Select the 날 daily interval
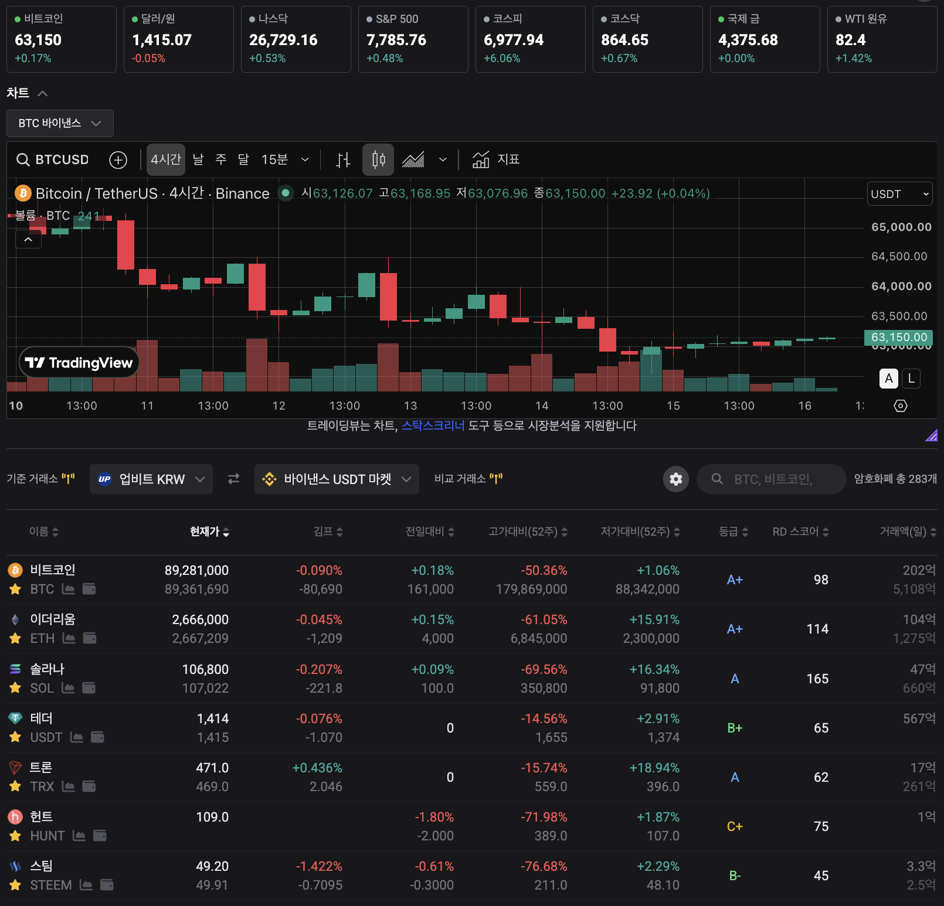Viewport: 944px width, 906px height. [x=198, y=159]
